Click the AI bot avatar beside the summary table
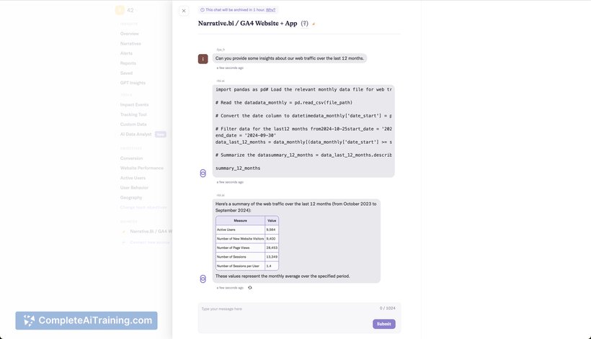This screenshot has width=591, height=339. point(203,279)
